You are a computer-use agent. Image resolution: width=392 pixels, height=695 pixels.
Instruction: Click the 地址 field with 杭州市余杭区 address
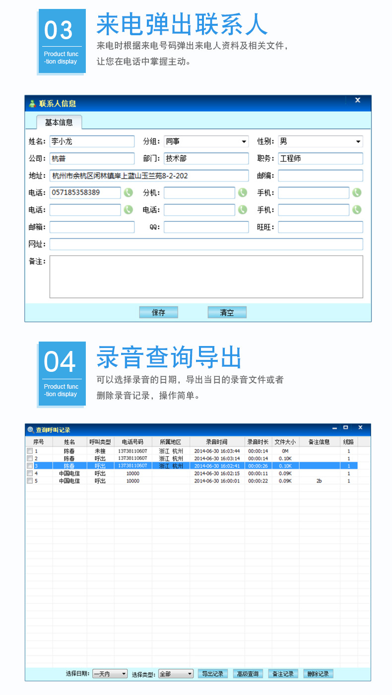click(149, 176)
